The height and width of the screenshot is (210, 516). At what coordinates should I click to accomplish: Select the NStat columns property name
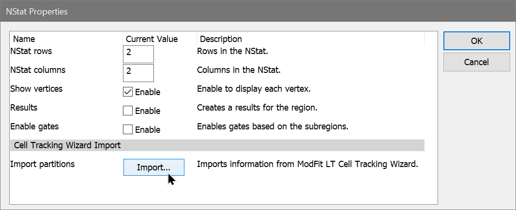(38, 70)
